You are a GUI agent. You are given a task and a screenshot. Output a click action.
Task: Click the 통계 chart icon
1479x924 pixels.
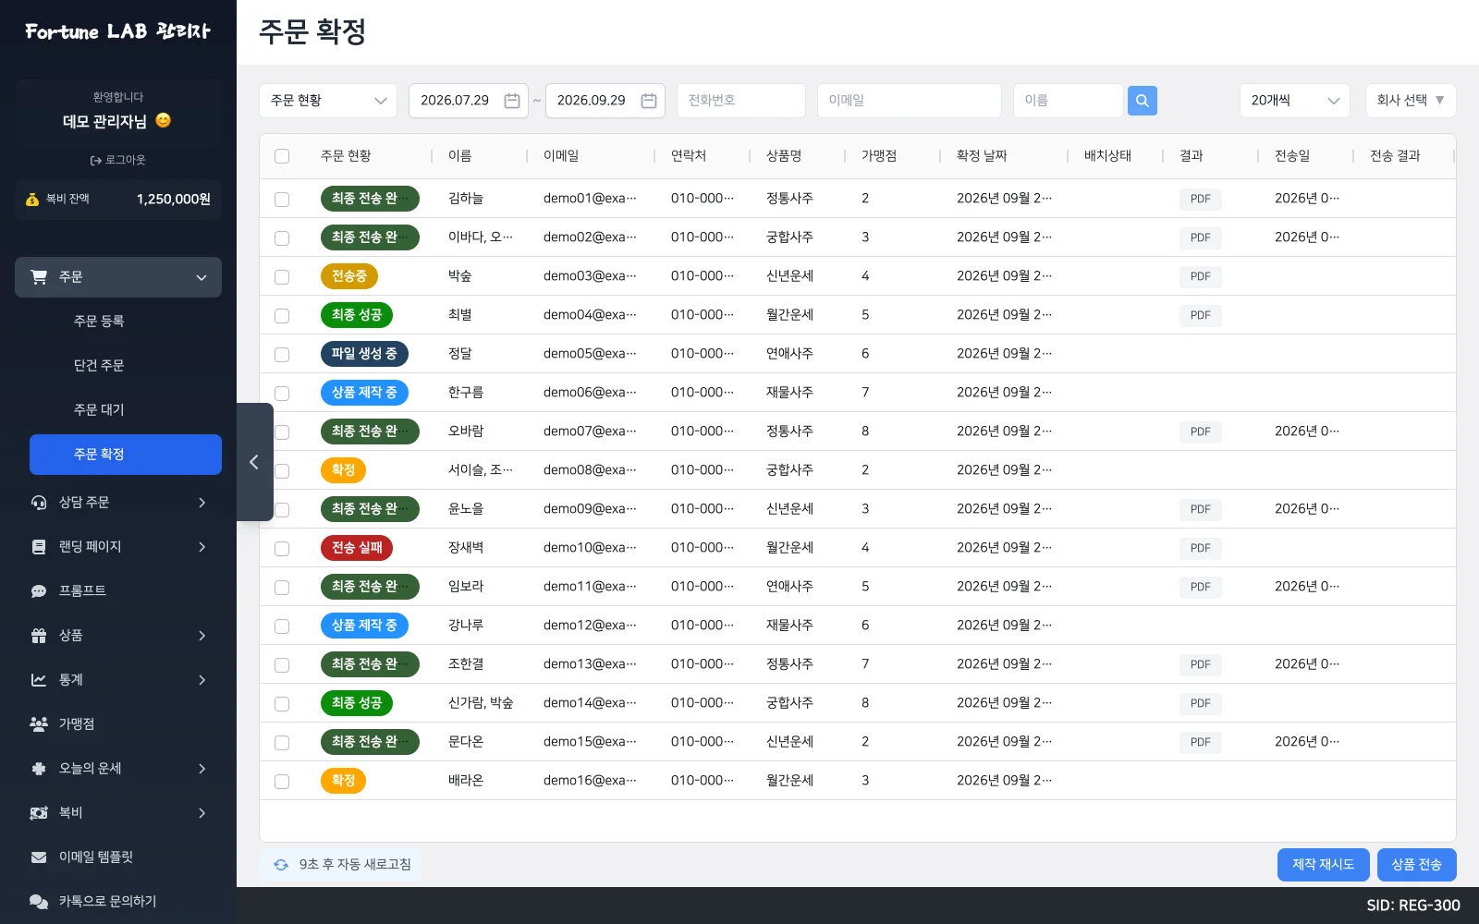(x=39, y=680)
